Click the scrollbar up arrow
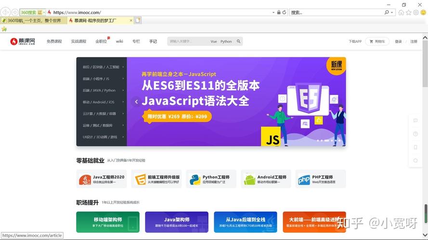The image size is (428, 240). [425, 38]
